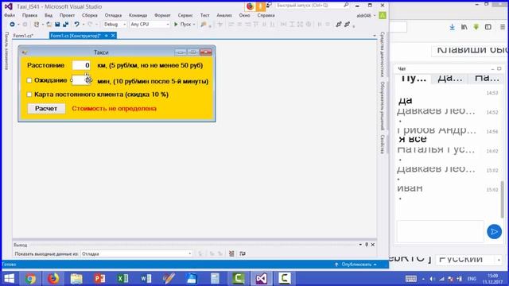This screenshot has height=286, width=509.
Task: Open PowerPoint from taskbar
Action: click(99, 279)
